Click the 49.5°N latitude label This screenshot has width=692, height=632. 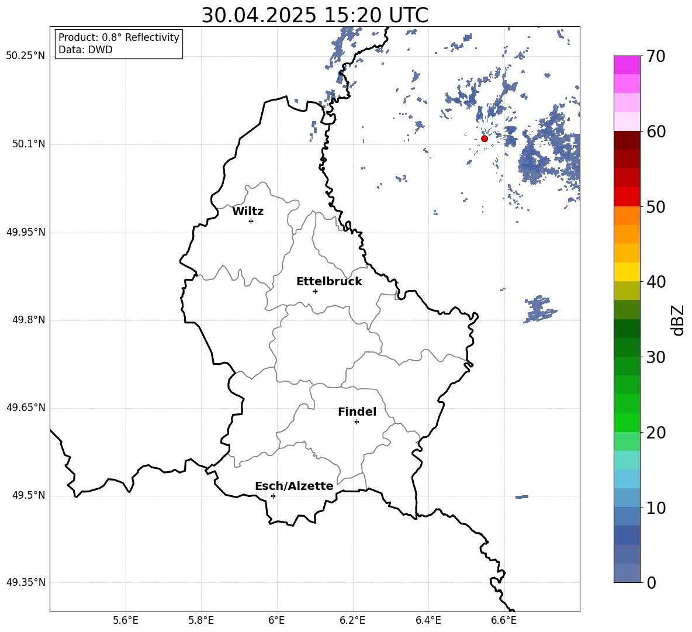click(x=29, y=495)
